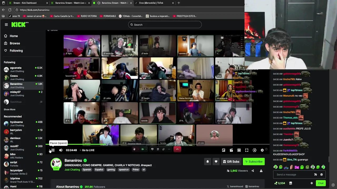
Task: Open Following in Kick sidebar
Action: click(x=13, y=51)
